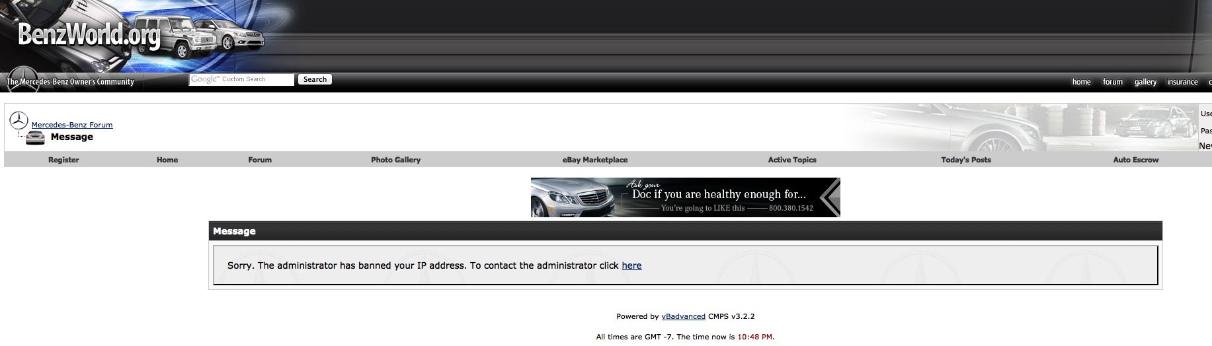Select Home in the forum navbar
Screen dimensions: 1212x346
point(167,160)
